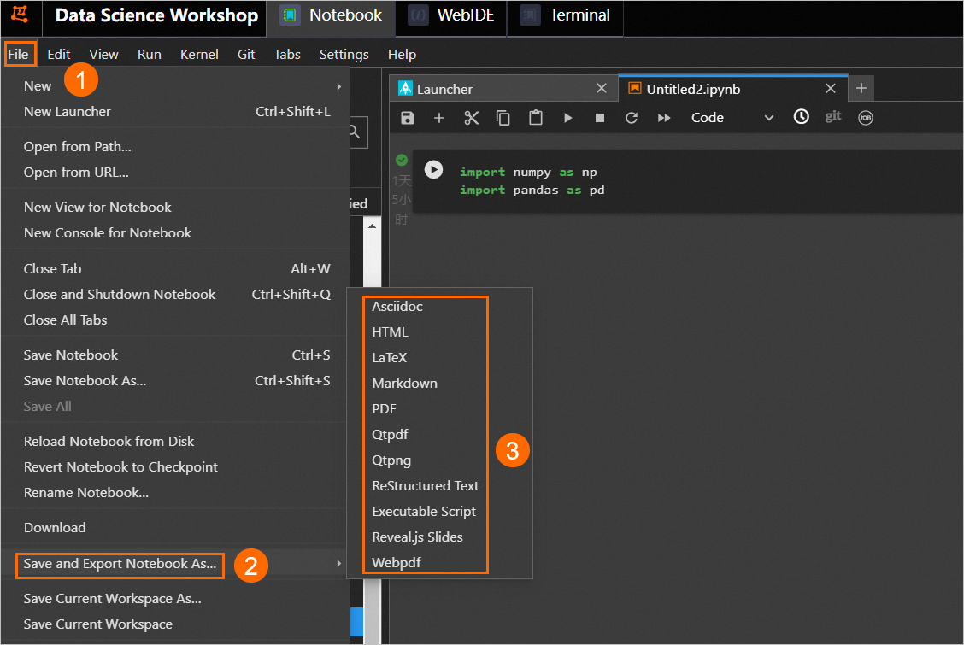Choose Save Current Workspace As...
The height and width of the screenshot is (645, 964).
coord(175,599)
